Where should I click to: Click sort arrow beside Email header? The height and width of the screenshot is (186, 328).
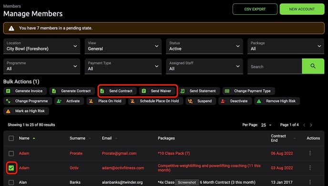pyautogui.click(x=116, y=138)
